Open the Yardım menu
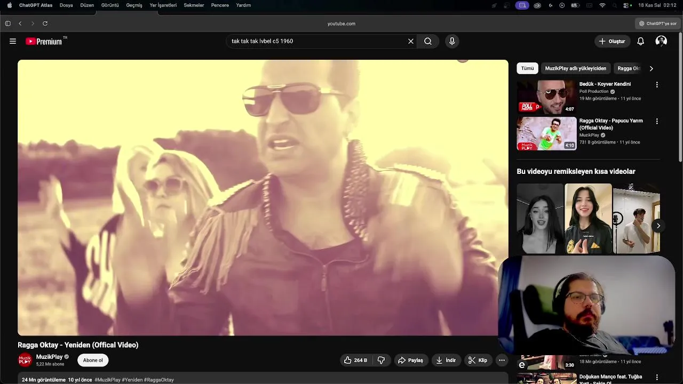683x384 pixels. click(243, 5)
